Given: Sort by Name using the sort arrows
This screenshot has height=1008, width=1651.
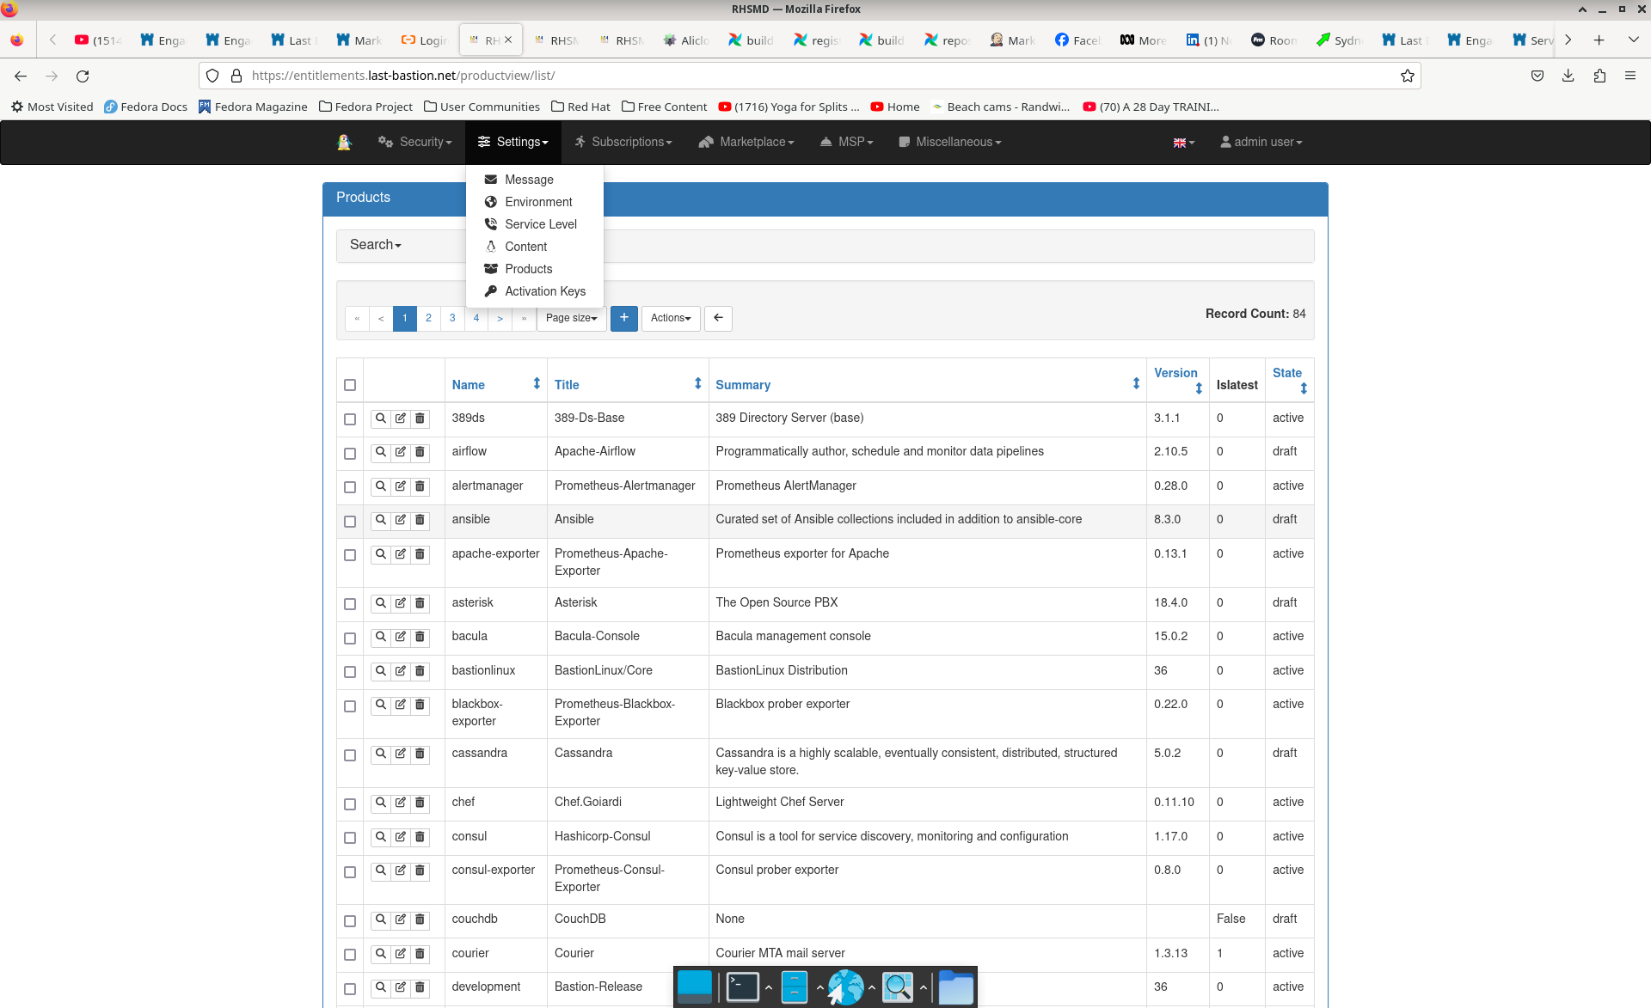Looking at the screenshot, I should 537,384.
